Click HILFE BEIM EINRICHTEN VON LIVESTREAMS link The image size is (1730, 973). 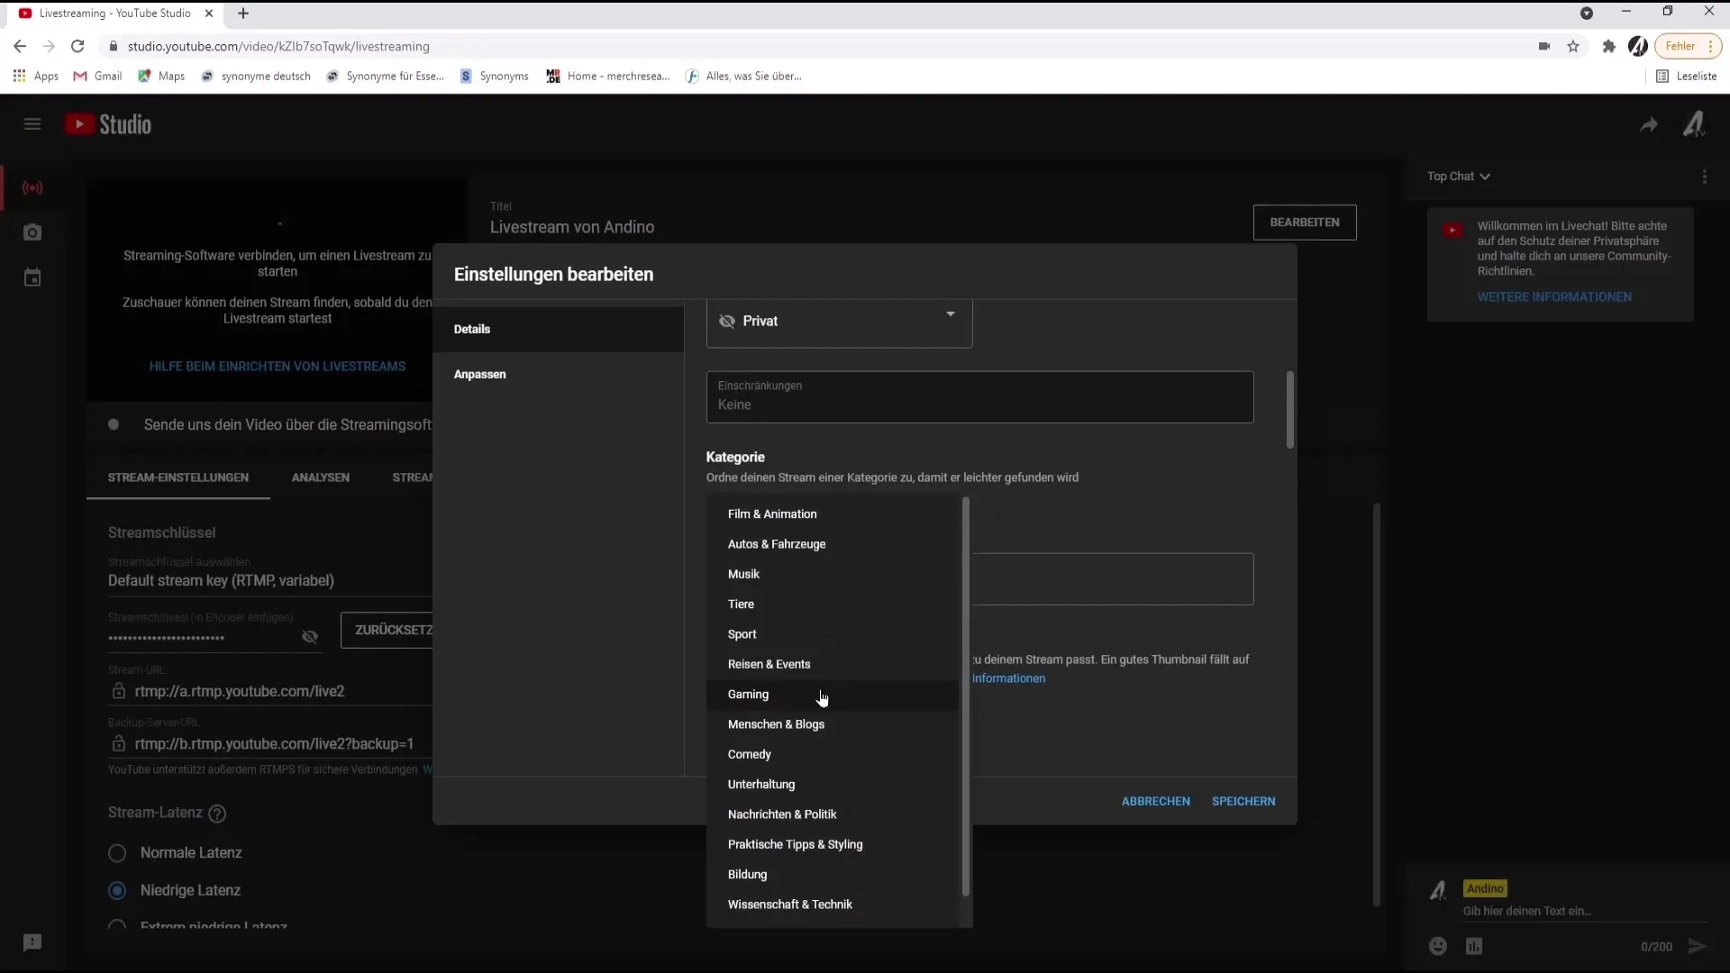click(278, 366)
